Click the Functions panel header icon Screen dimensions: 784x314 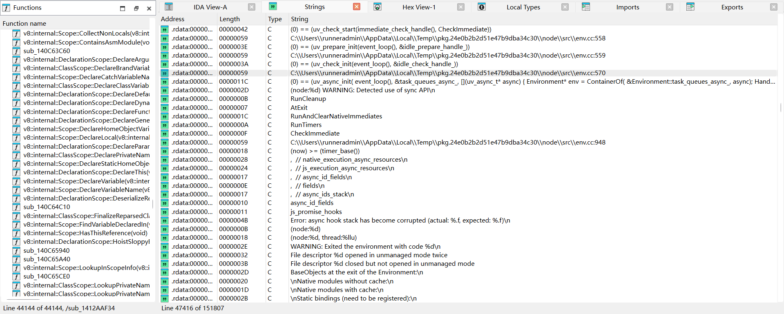click(x=7, y=8)
